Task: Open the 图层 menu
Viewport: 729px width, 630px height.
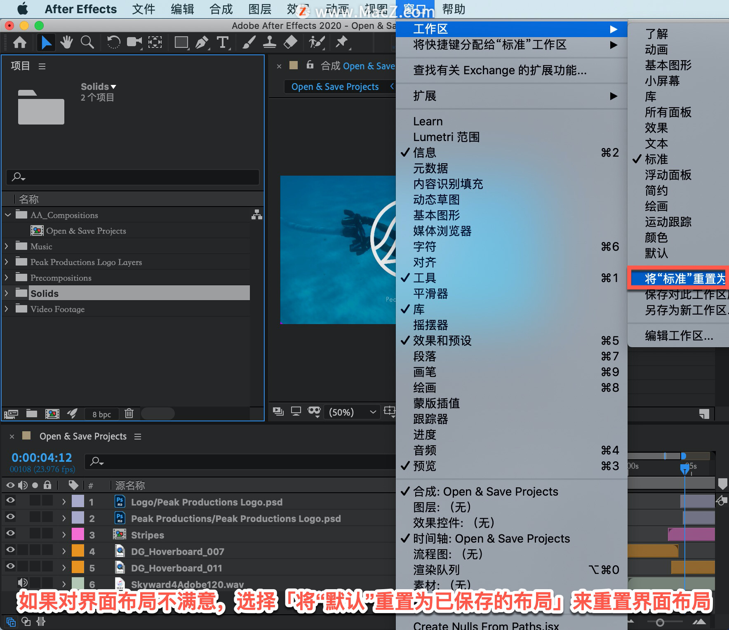Action: click(260, 9)
